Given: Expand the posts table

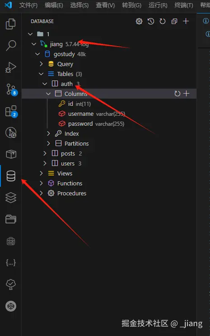Looking at the screenshot, I should pyautogui.click(x=45, y=153).
